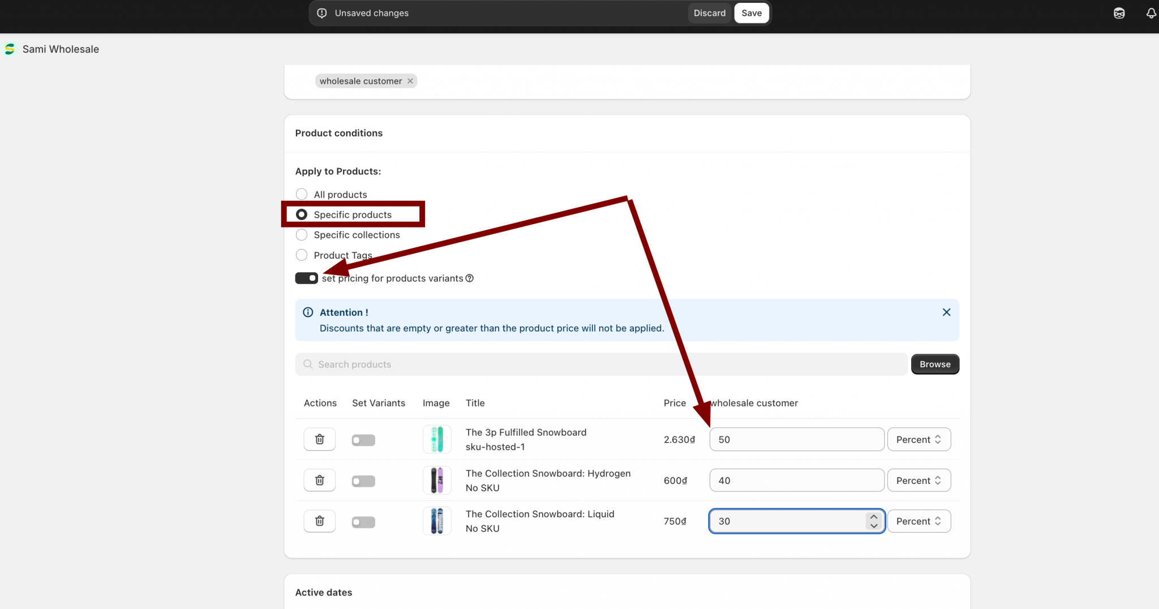The height and width of the screenshot is (609, 1159).
Task: Remove the Liquid snowboard via trash icon
Action: [x=320, y=521]
